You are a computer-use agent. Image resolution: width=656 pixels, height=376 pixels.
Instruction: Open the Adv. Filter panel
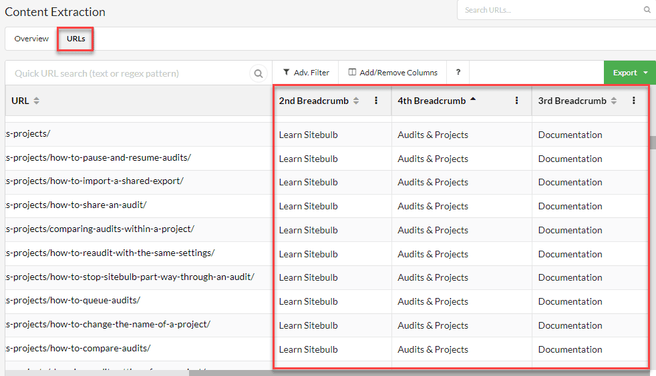click(x=306, y=73)
